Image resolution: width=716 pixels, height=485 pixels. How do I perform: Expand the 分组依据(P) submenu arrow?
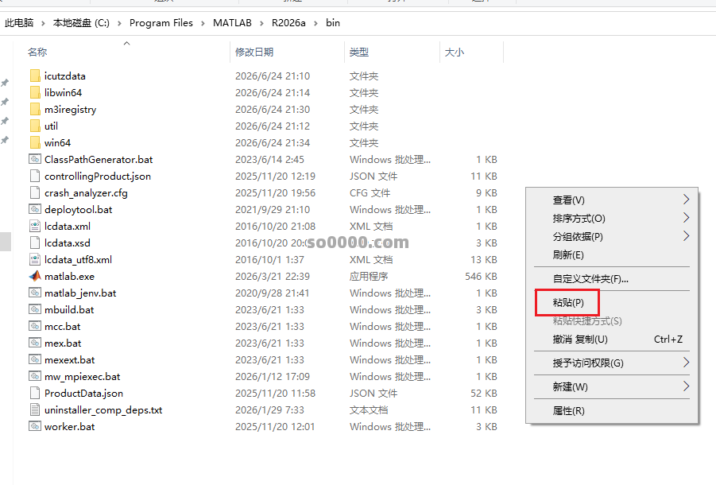pyautogui.click(x=686, y=236)
